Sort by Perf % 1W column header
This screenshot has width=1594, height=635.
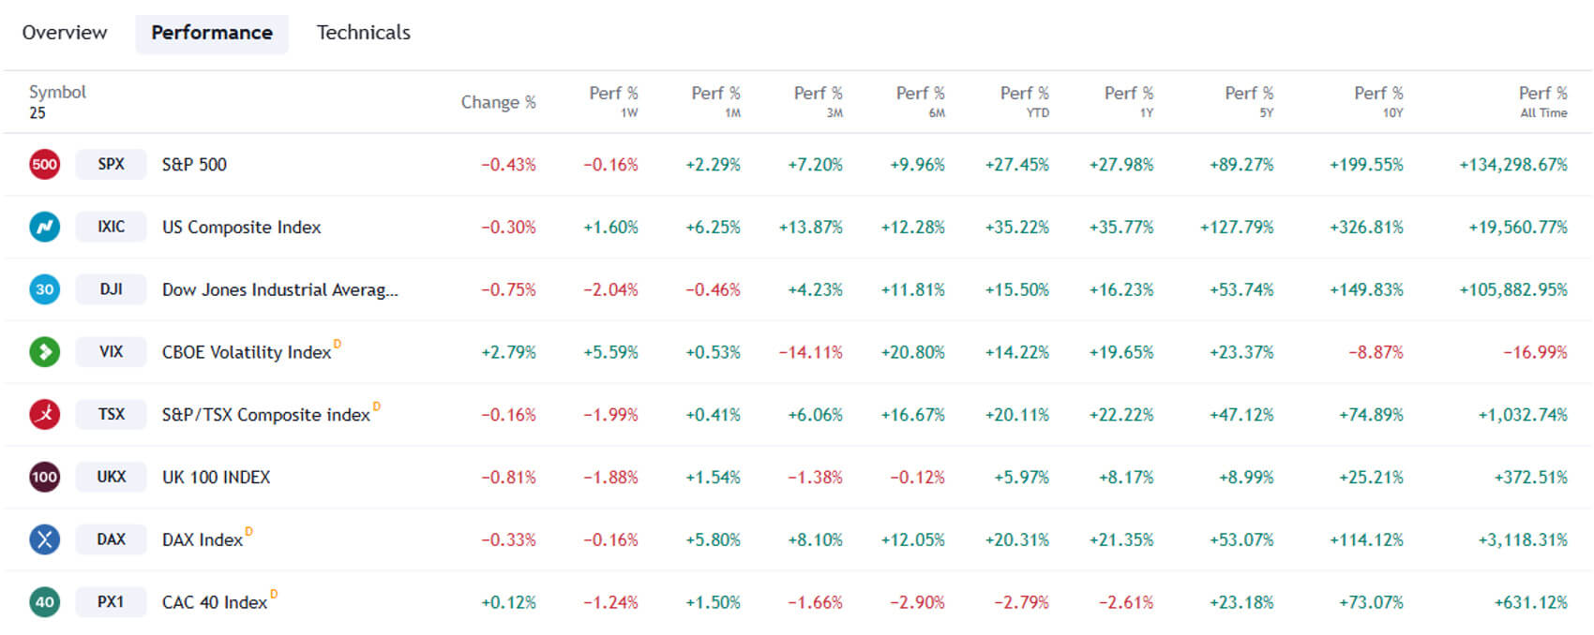point(613,101)
